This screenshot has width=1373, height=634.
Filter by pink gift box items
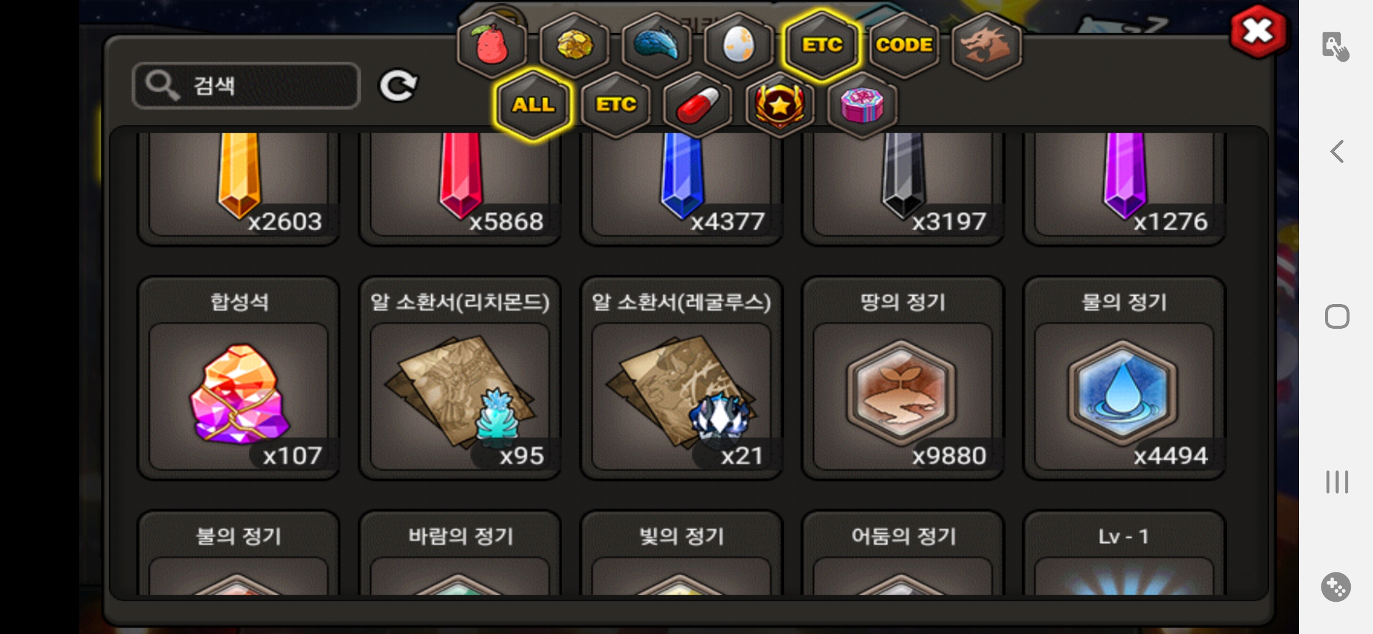click(x=862, y=105)
